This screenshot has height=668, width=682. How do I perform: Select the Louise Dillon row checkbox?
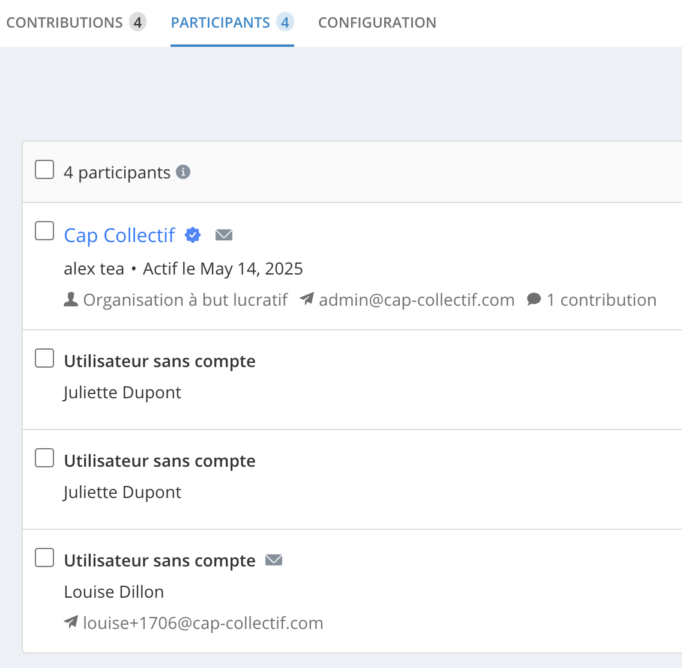pos(44,557)
